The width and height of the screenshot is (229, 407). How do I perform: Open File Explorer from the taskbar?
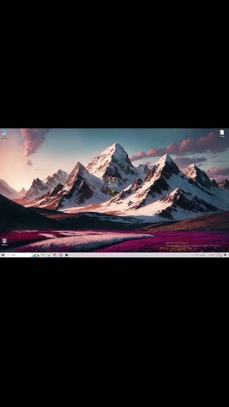pos(49,255)
